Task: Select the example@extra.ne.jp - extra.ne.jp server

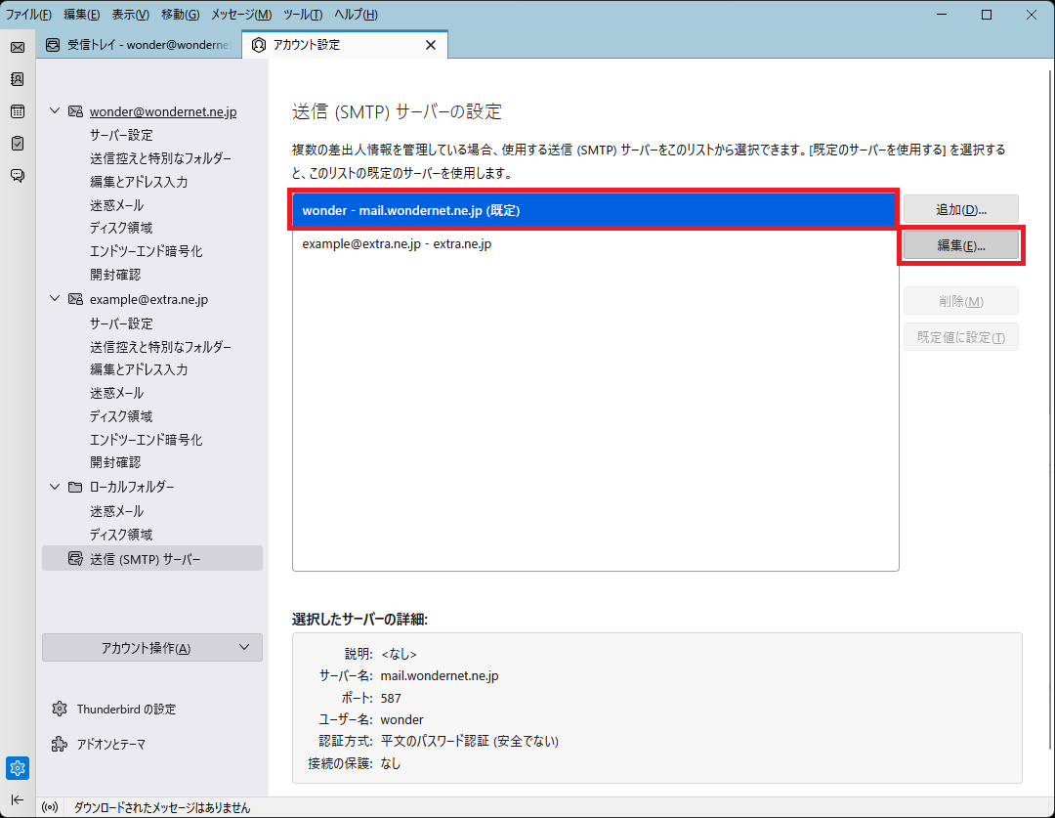Action: coord(596,243)
